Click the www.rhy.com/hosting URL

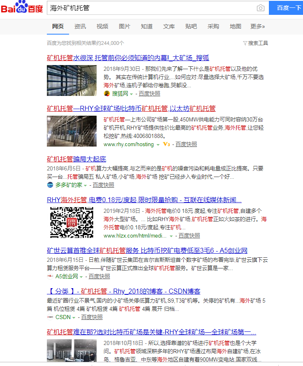[129, 144]
